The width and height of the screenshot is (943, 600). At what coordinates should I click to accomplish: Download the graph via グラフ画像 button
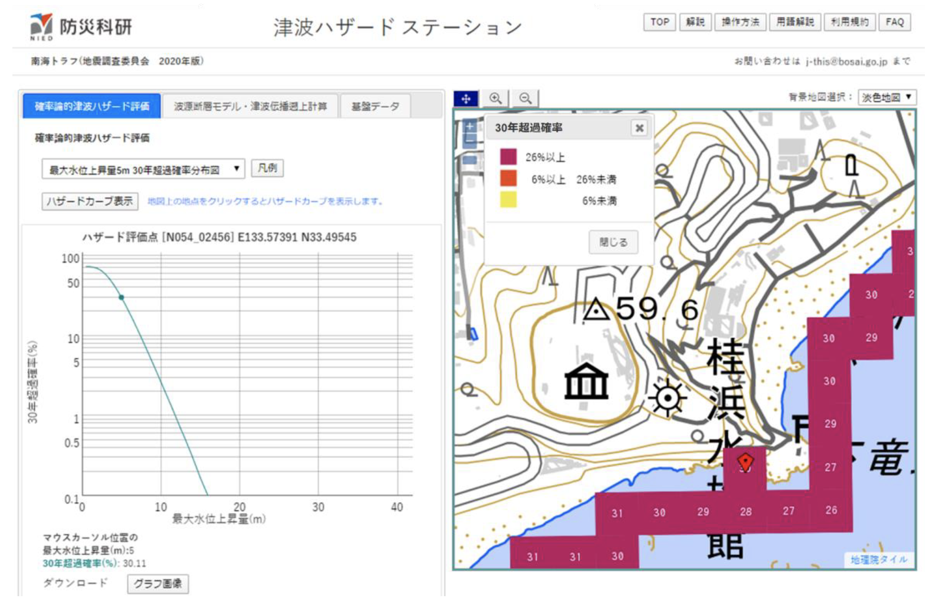157,583
